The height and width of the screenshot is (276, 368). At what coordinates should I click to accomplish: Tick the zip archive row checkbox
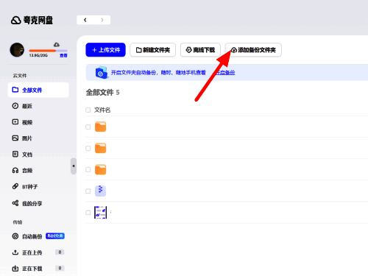click(x=88, y=191)
